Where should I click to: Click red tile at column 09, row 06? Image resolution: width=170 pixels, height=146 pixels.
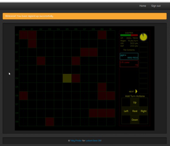click(x=102, y=96)
